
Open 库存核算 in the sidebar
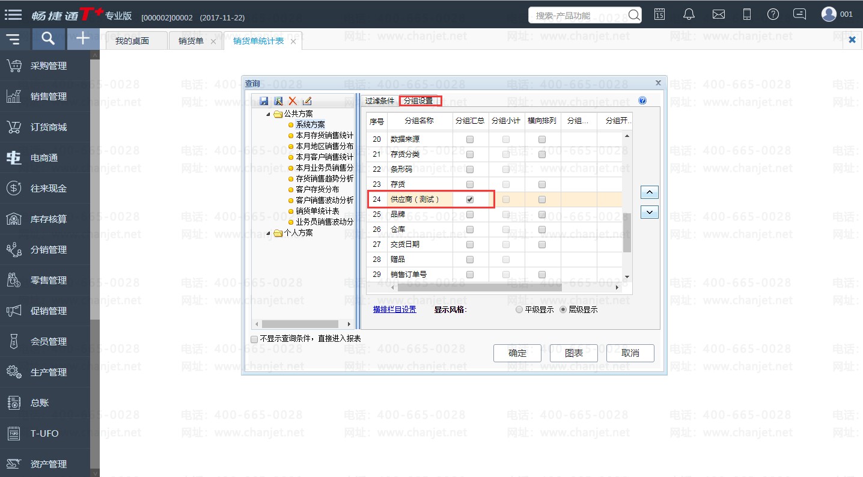tap(45, 219)
